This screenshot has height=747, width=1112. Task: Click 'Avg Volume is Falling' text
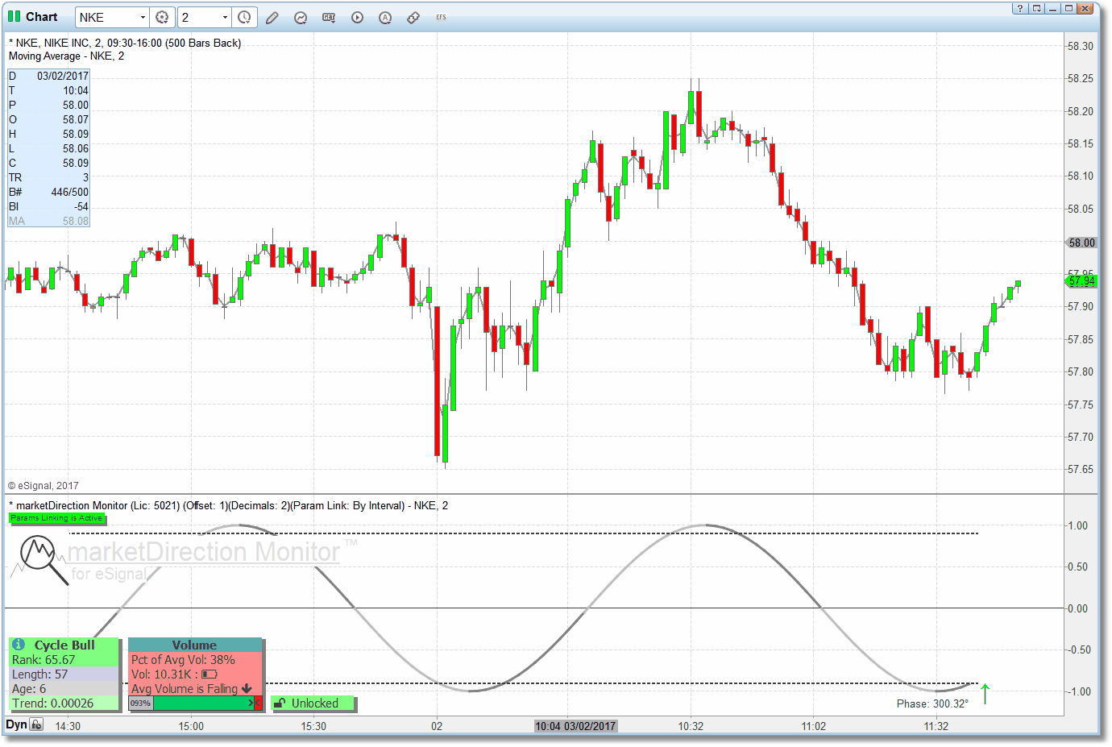click(185, 689)
